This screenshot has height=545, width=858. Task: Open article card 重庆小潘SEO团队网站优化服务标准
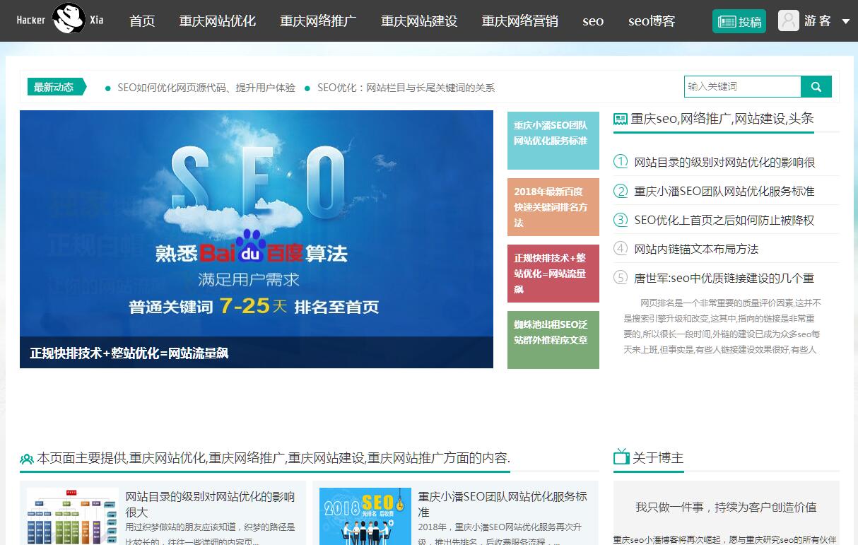tap(503, 504)
